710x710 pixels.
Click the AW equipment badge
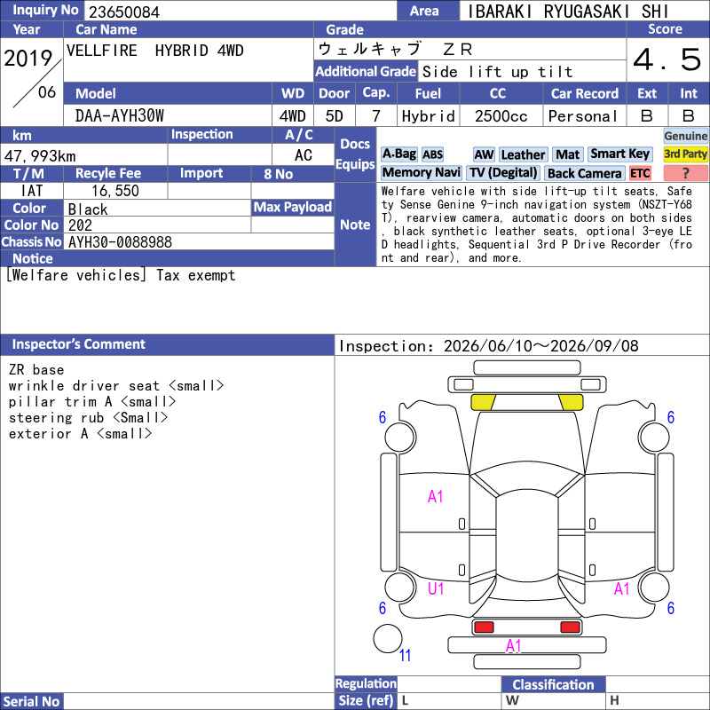(x=484, y=154)
